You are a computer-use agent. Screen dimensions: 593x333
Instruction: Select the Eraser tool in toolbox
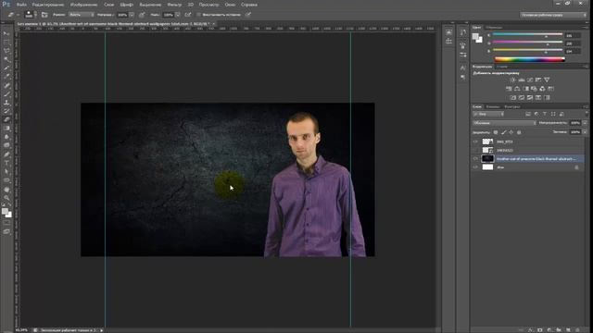[x=6, y=119]
